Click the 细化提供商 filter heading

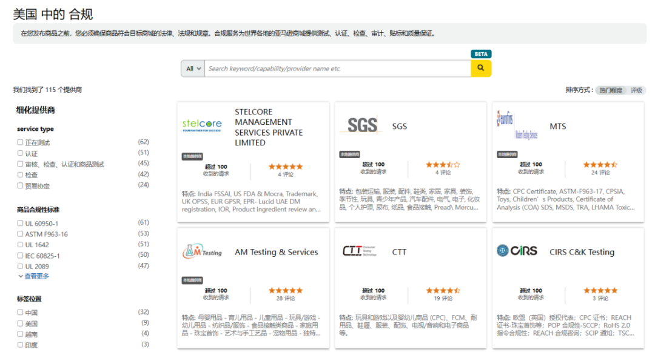(36, 110)
